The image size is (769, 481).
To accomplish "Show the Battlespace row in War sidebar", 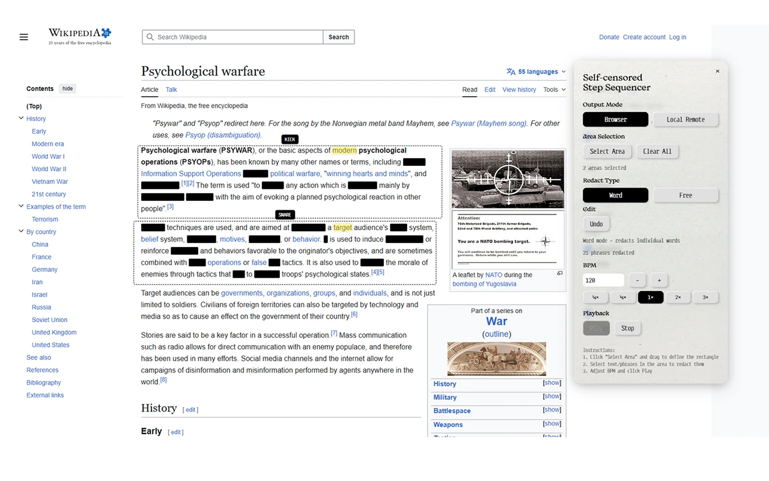I will point(552,410).
